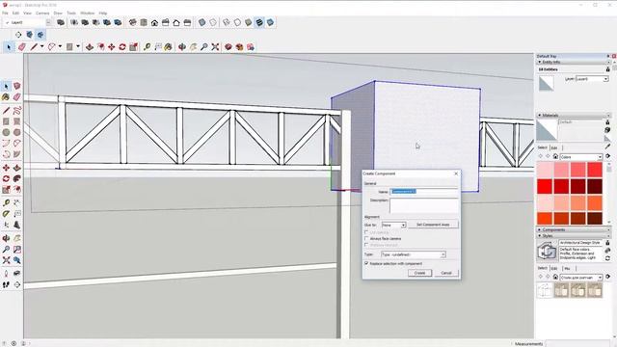This screenshot has height=347, width=617.
Task: Pick the dark brown swatch in bottom row
Action: 595,219
